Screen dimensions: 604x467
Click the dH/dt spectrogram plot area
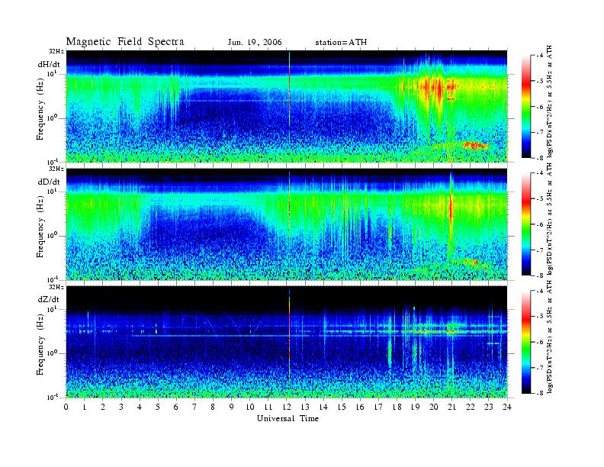click(287, 106)
